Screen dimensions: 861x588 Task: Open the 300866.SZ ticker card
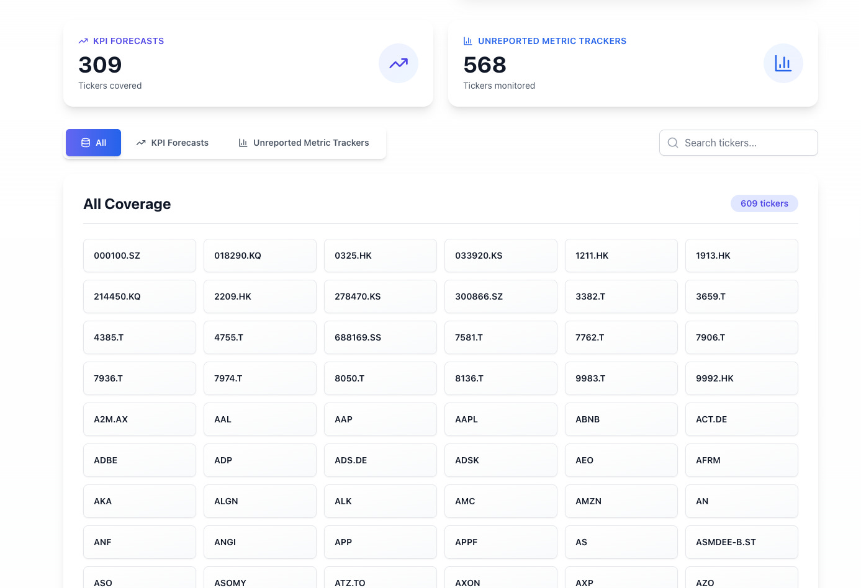501,296
